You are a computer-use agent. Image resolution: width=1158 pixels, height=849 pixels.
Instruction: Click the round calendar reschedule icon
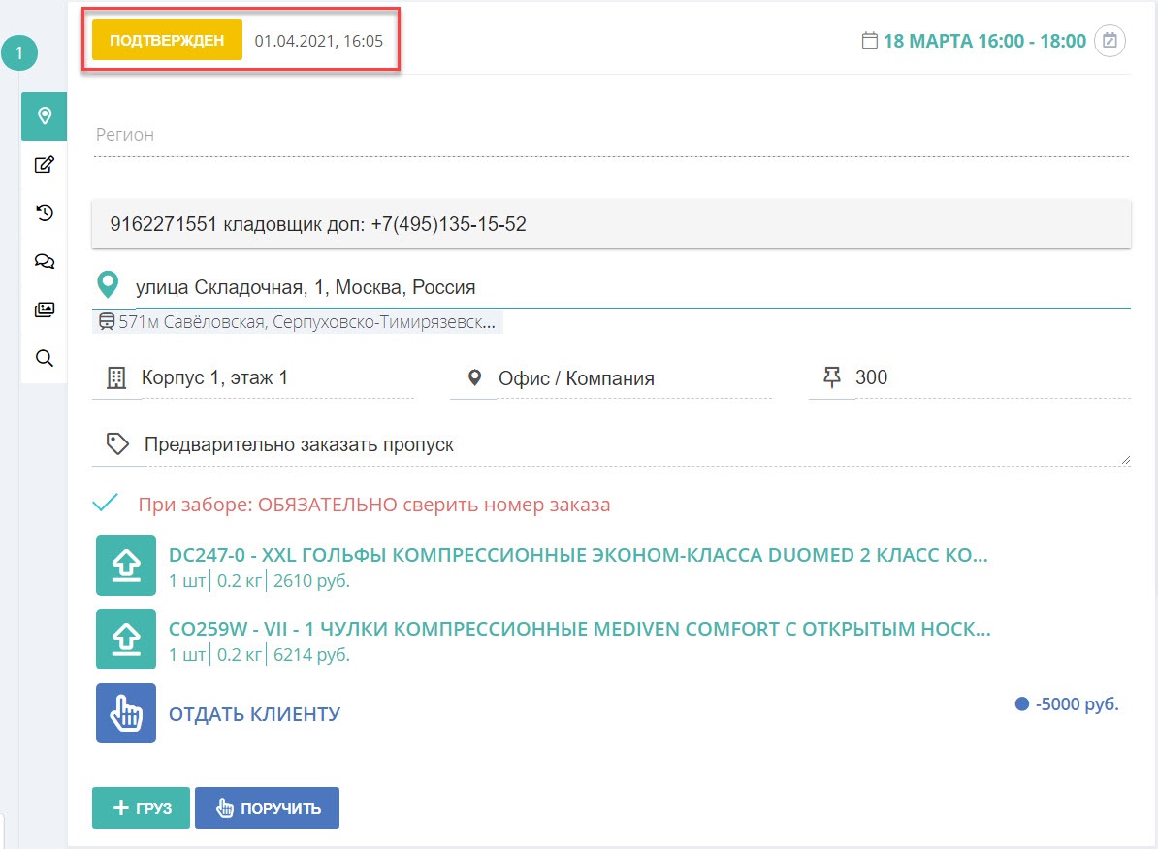(x=1110, y=41)
